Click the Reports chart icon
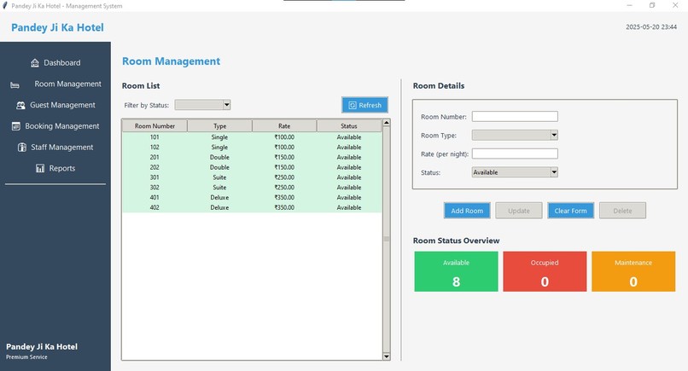This screenshot has height=371, width=688. [40, 168]
